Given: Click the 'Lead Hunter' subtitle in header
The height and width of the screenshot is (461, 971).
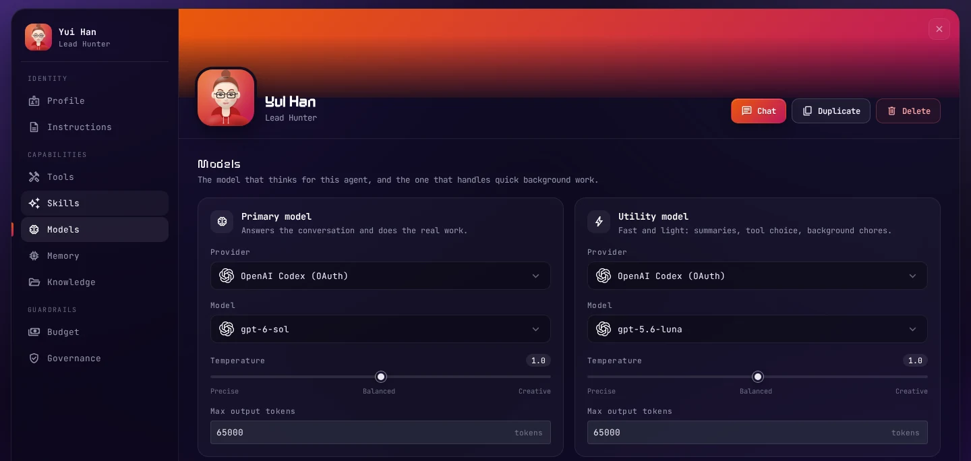Looking at the screenshot, I should [x=291, y=118].
